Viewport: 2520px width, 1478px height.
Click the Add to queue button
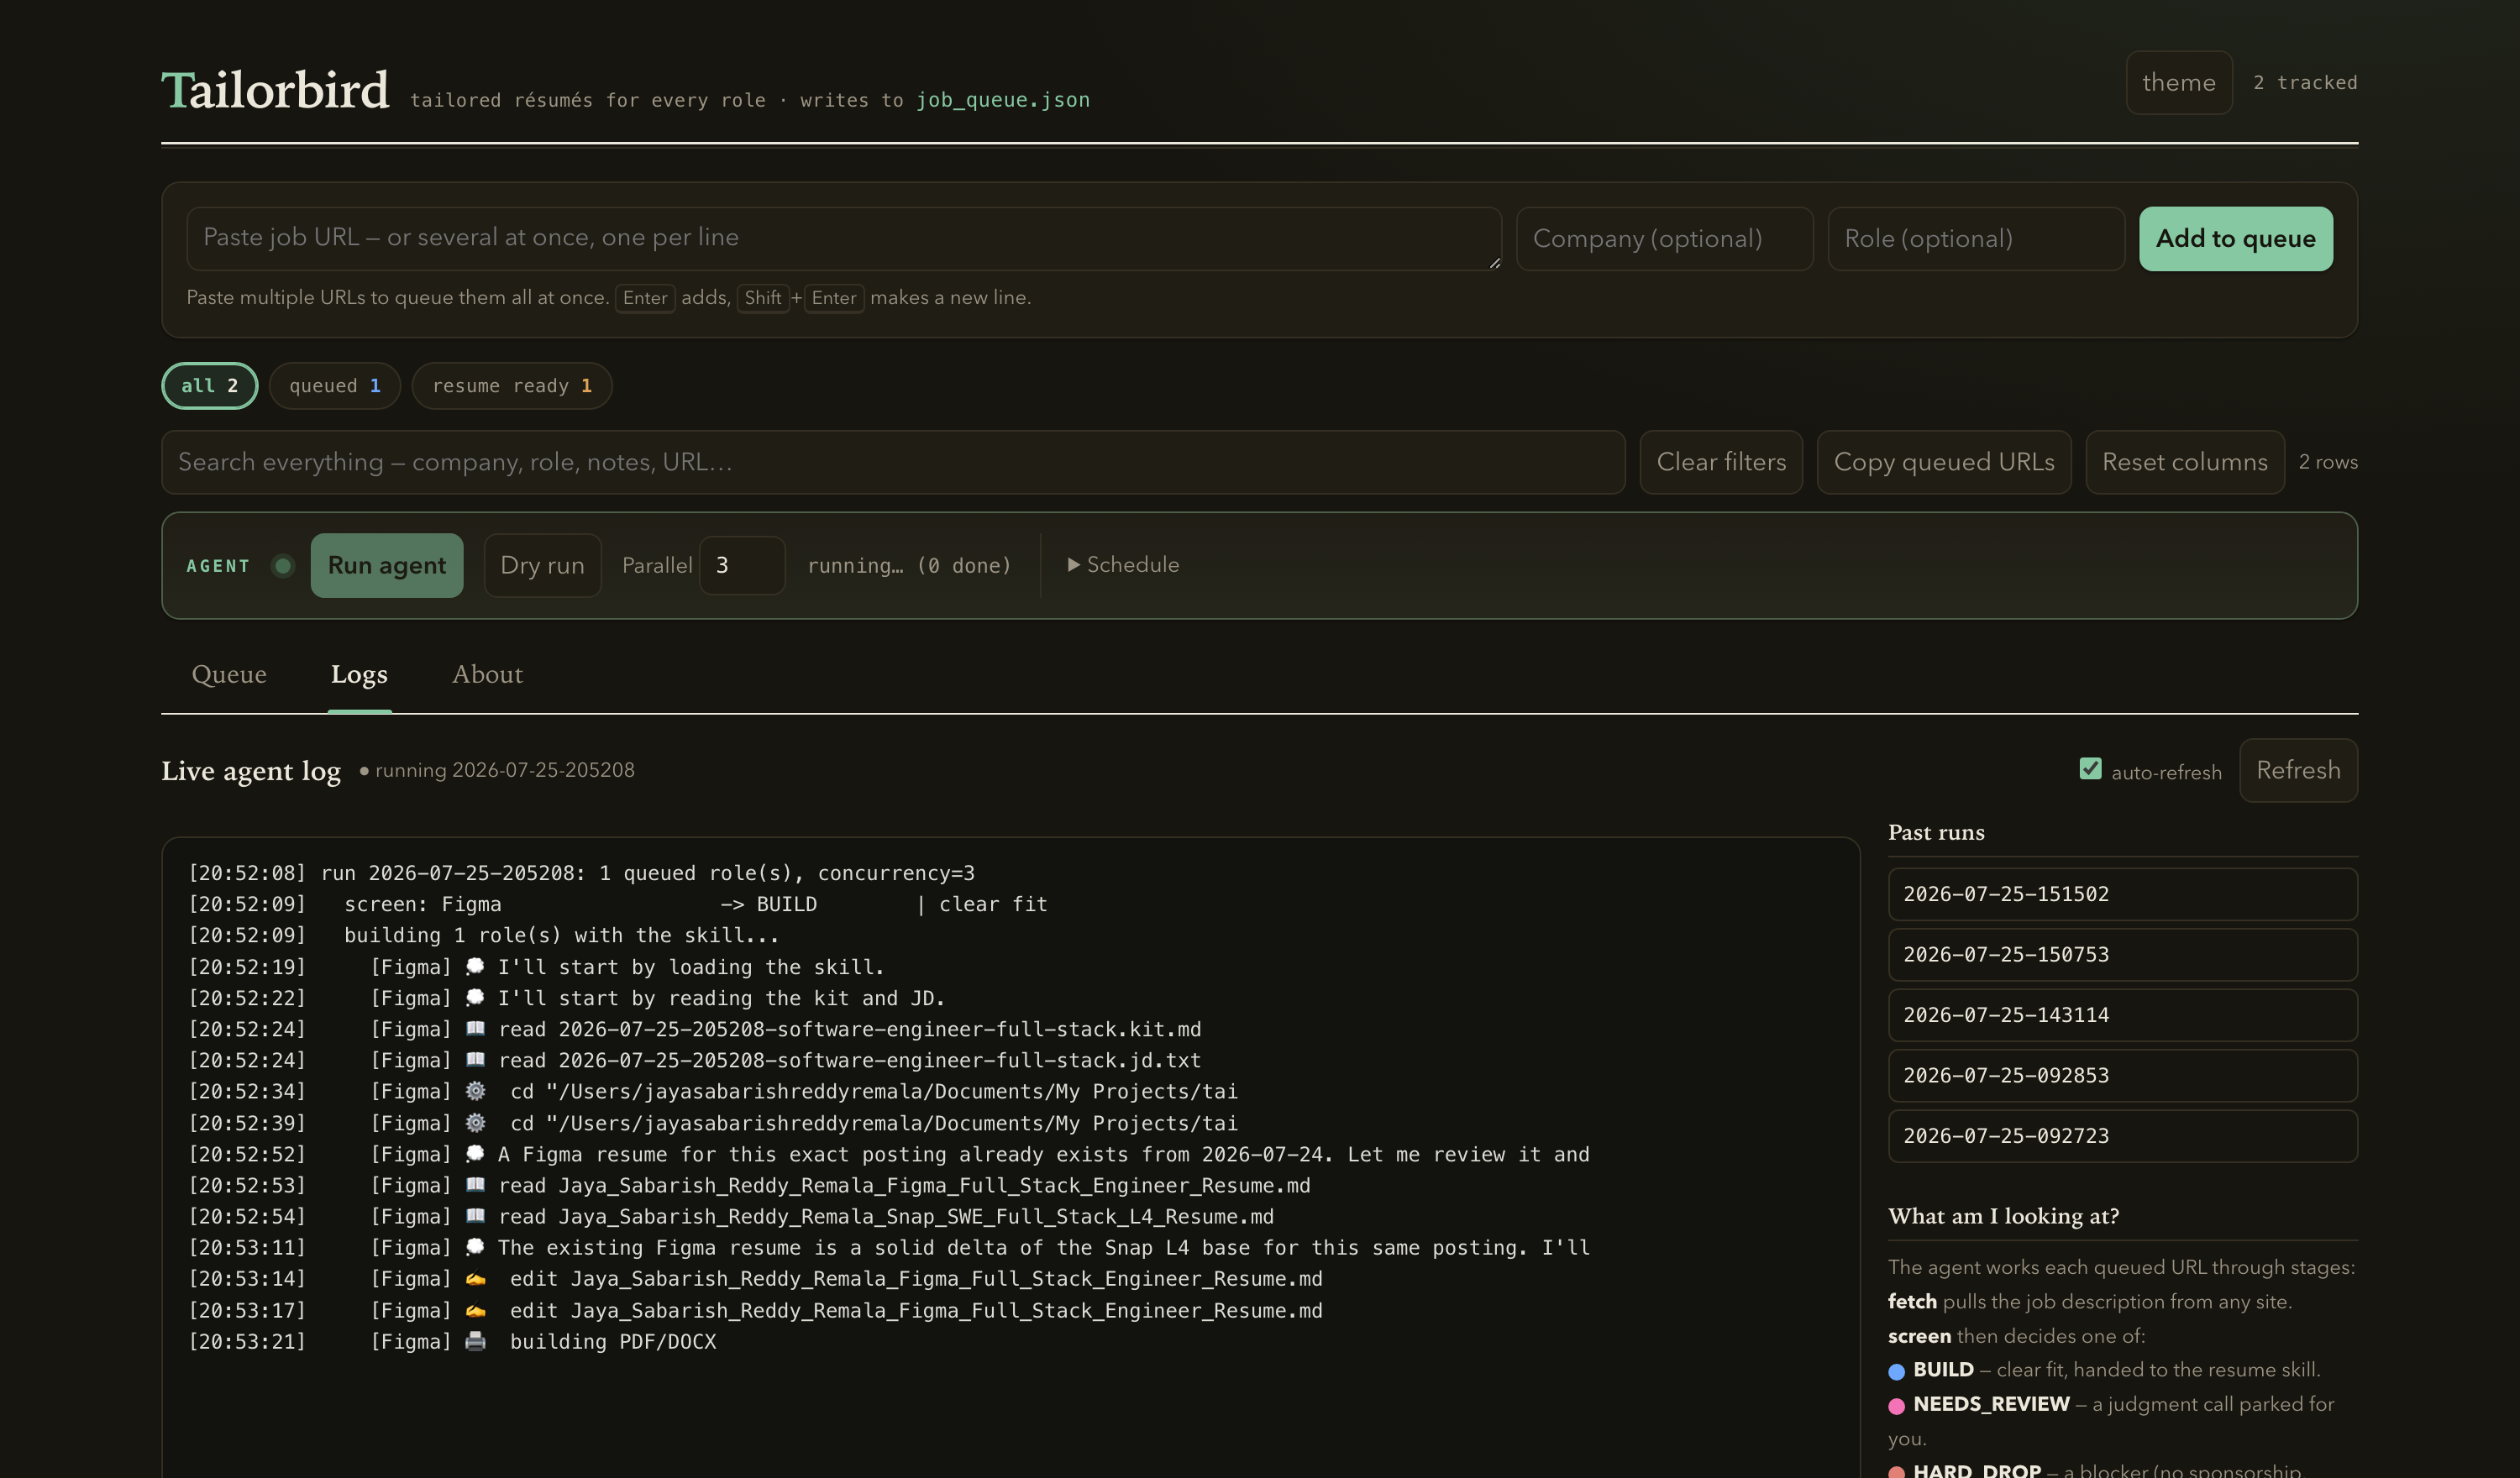[x=2235, y=239]
